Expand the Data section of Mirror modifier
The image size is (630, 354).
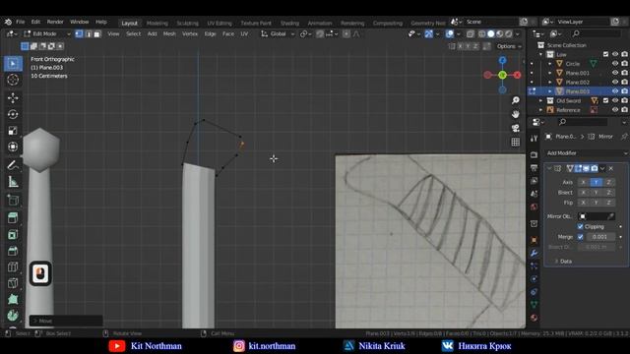point(556,262)
